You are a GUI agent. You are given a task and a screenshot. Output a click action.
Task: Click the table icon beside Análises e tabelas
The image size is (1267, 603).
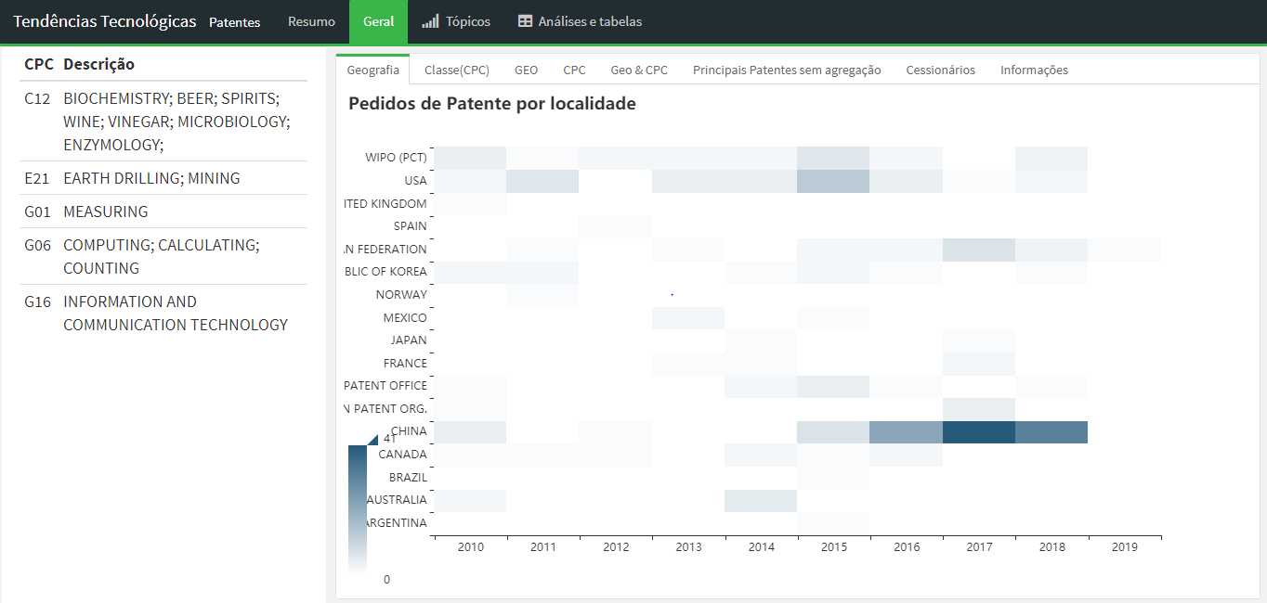pos(526,21)
